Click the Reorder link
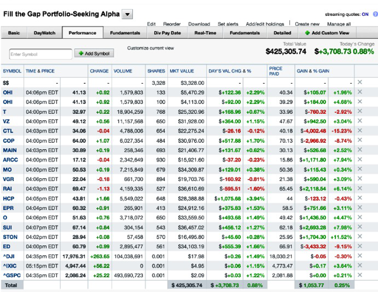This screenshot has height=292, width=378. coord(172,24)
